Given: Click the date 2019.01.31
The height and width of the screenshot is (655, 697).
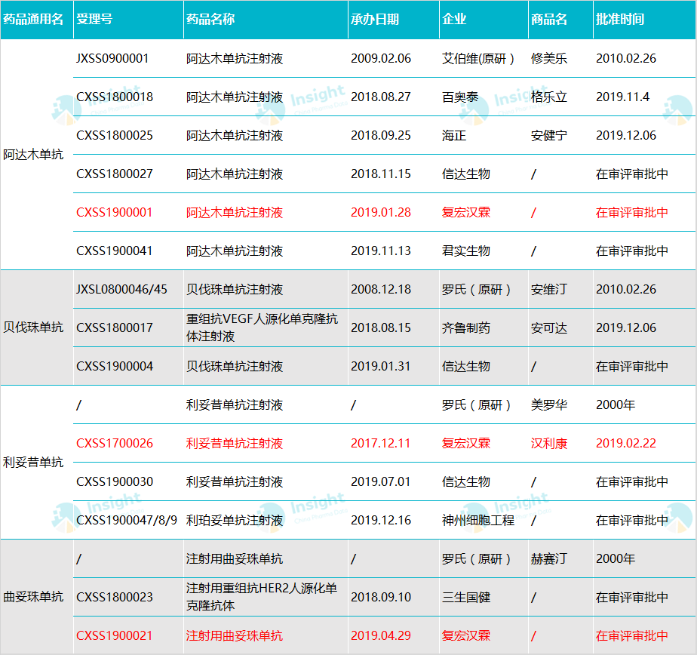Looking at the screenshot, I should click(x=381, y=367).
